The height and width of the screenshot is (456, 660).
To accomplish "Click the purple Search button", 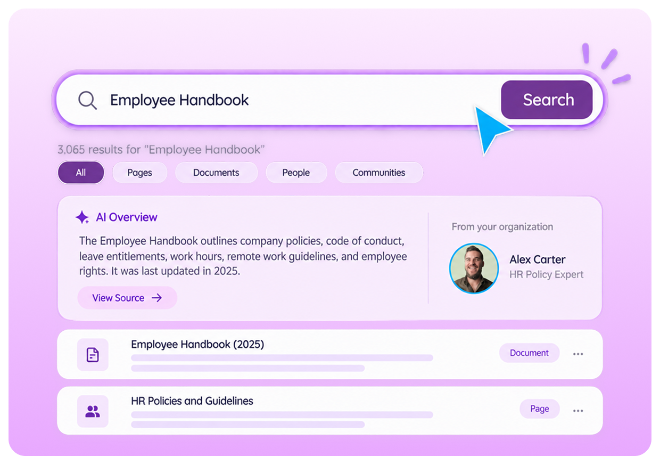I will 547,100.
